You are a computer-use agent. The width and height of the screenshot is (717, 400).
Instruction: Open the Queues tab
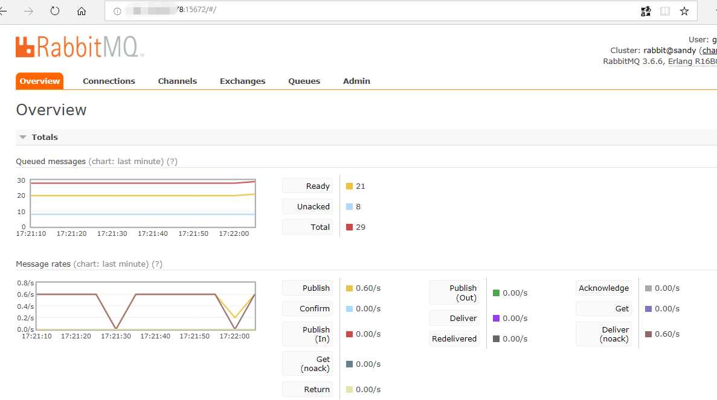coord(304,81)
